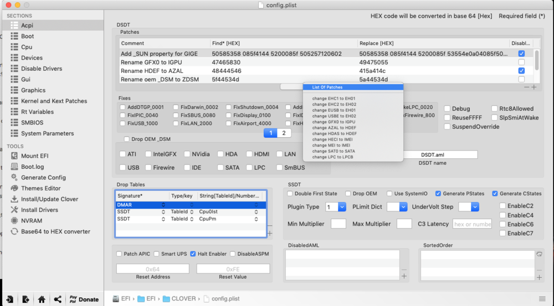Click the Generate Config icon
This screenshot has height=306, width=554.
14,178
